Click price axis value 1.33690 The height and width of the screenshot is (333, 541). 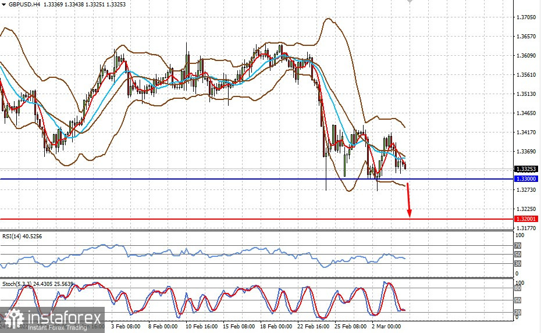526,151
